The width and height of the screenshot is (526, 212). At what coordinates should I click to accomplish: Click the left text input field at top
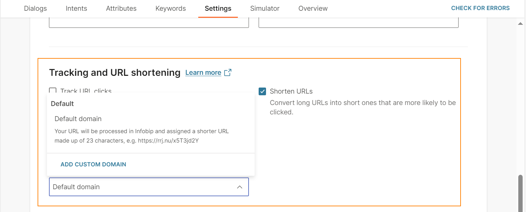pos(149,22)
